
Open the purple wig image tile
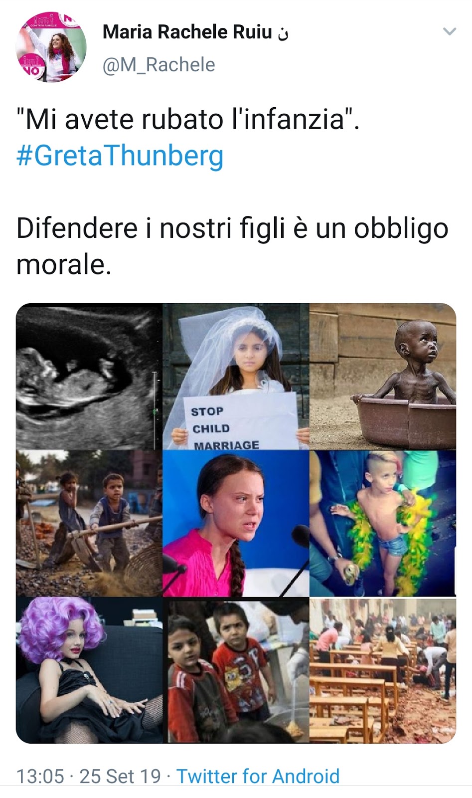pyautogui.click(x=89, y=670)
